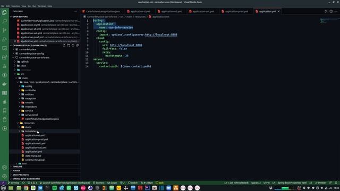The height and width of the screenshot is (191, 340).
Task: Expand the controller folder
Action: 31,90
